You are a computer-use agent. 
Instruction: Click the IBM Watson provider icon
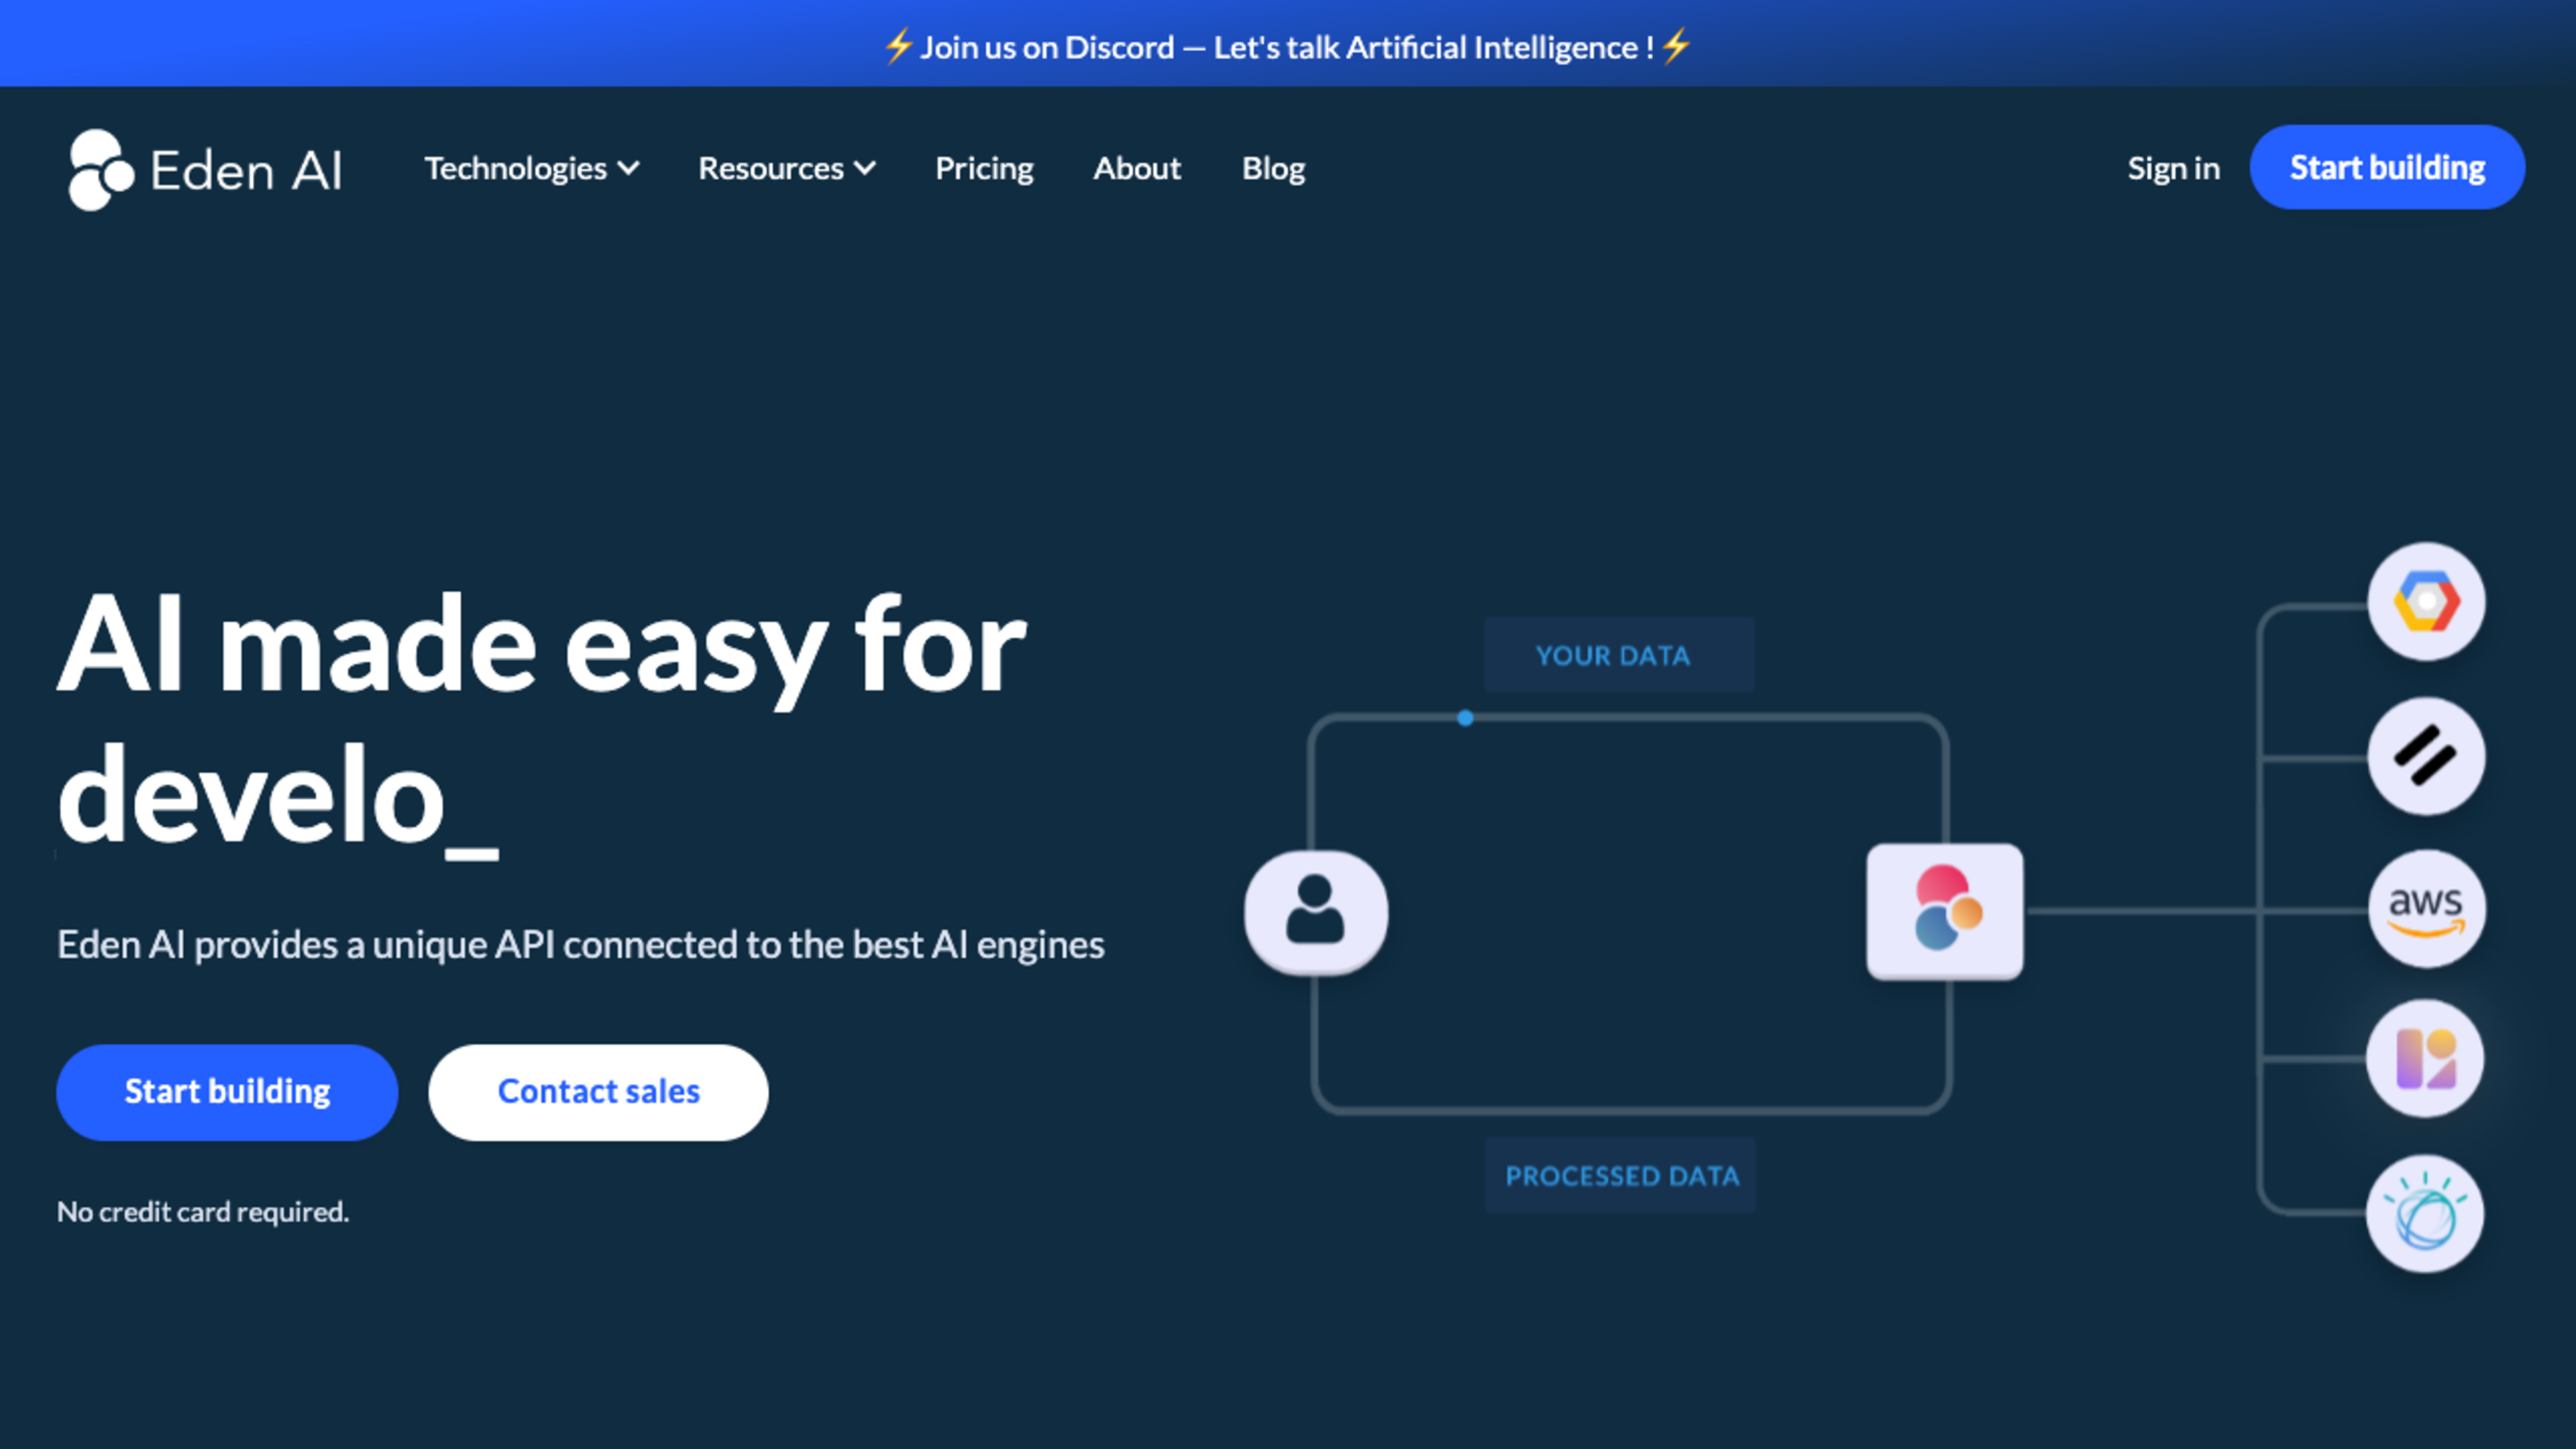coord(2425,1214)
